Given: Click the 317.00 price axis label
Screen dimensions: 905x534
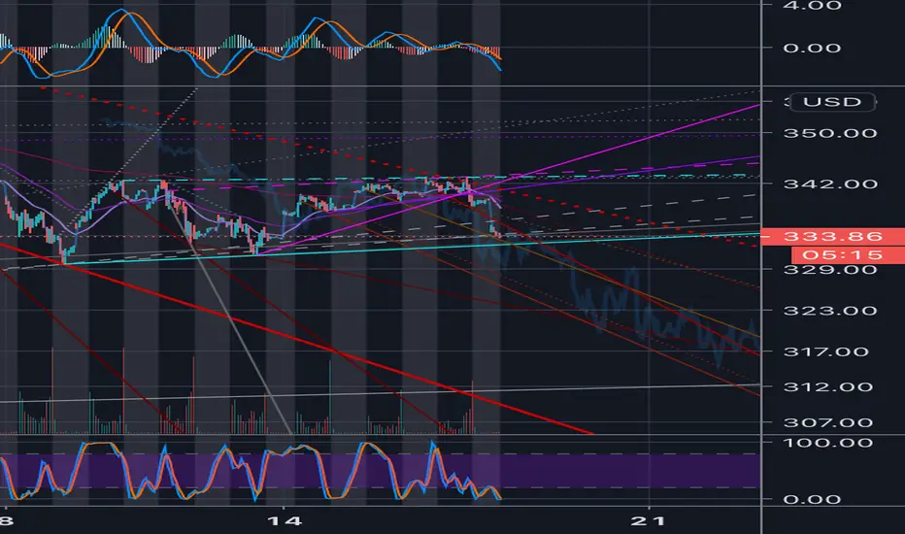Looking at the screenshot, I should click(x=826, y=351).
